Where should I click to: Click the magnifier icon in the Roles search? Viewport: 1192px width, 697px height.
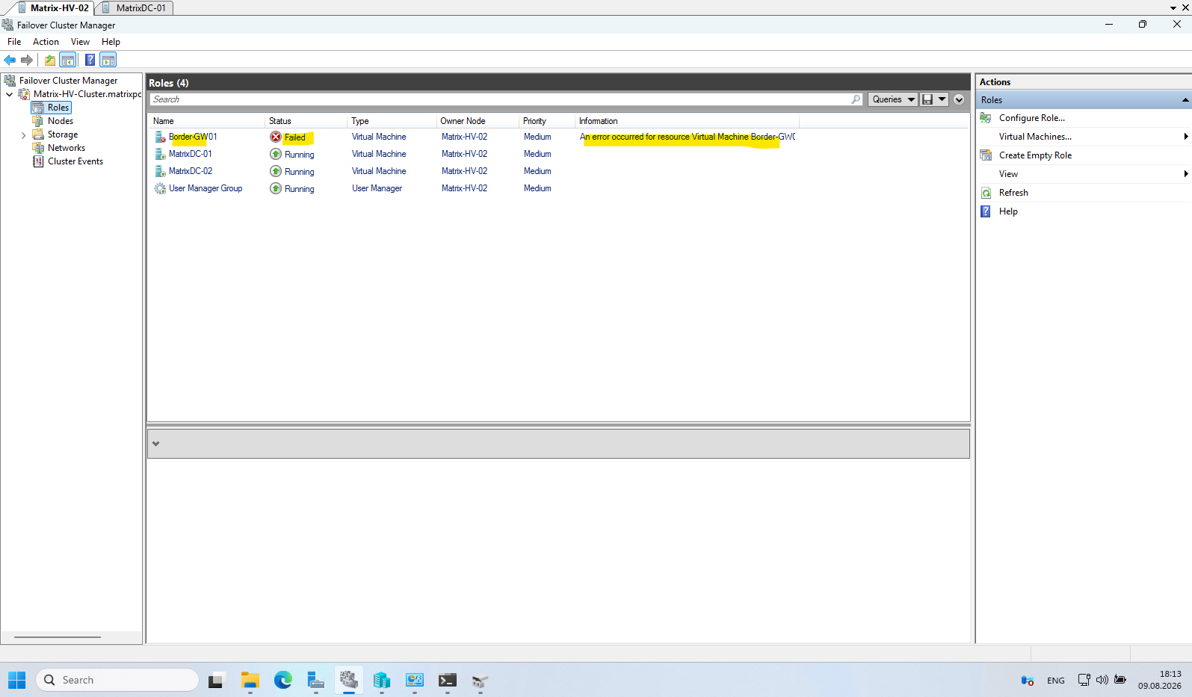856,99
